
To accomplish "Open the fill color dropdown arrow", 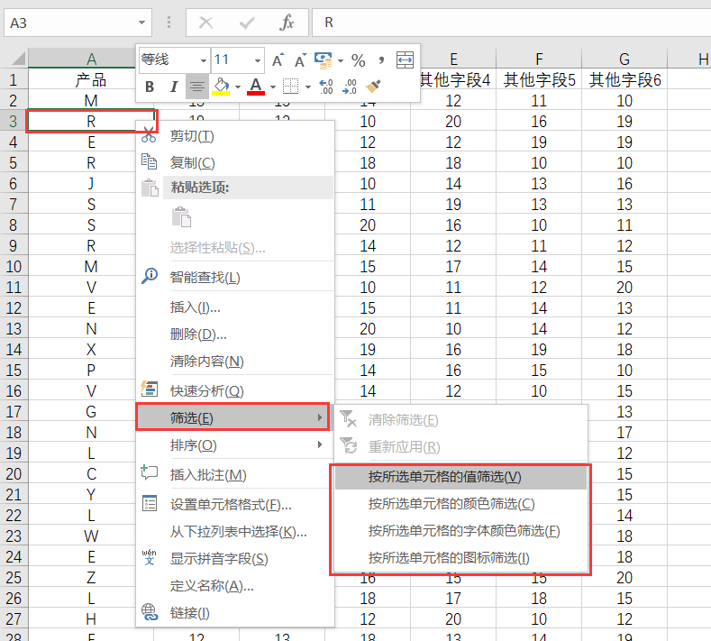I will 238,87.
